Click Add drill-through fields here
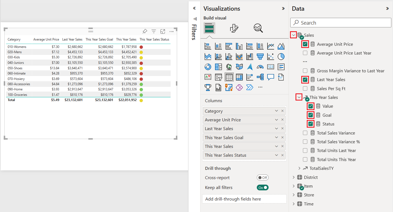This screenshot has width=393, height=212. 244,199
